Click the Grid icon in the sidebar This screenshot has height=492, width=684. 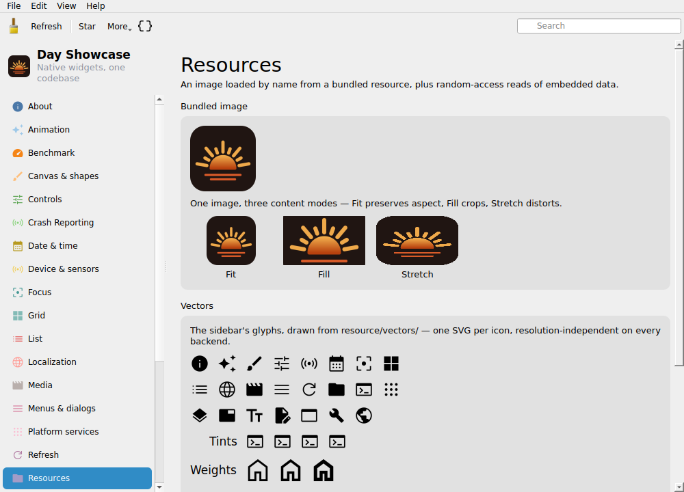coord(18,316)
